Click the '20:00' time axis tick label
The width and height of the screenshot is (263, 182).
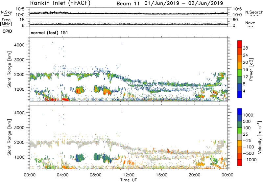(194, 175)
